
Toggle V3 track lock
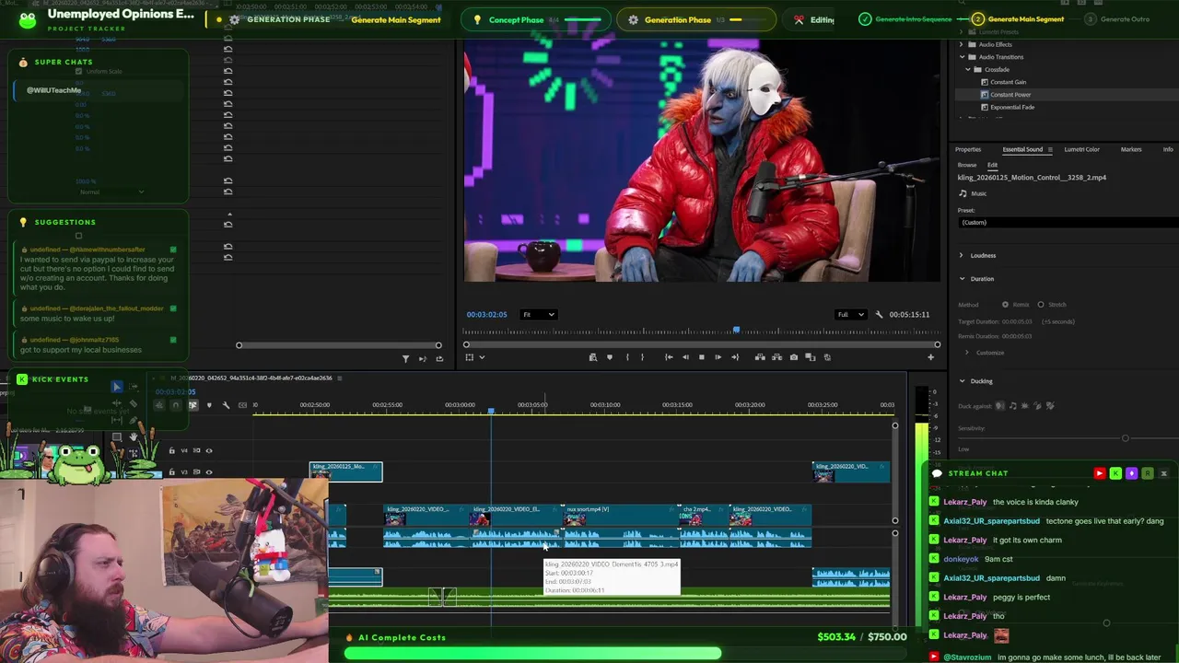(171, 471)
